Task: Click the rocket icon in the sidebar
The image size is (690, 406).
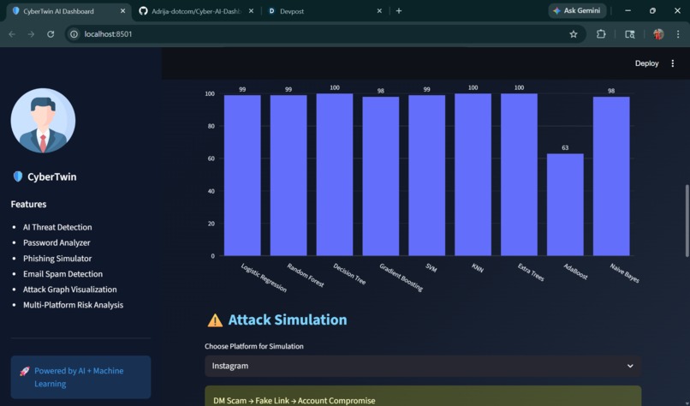Action: click(x=25, y=371)
